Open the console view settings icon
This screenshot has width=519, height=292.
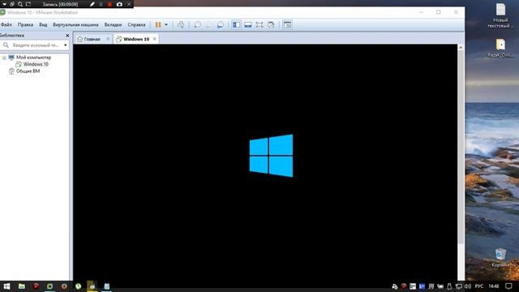(x=287, y=25)
